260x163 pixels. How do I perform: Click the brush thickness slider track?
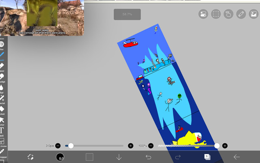94,146
